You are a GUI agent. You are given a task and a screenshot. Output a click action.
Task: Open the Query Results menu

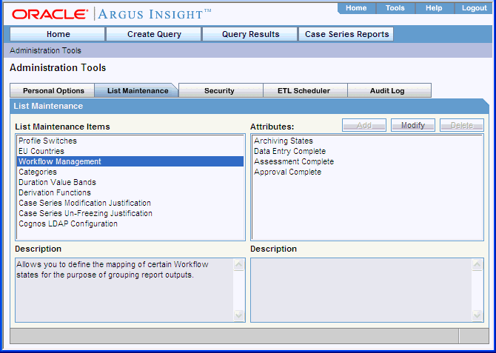click(x=250, y=34)
